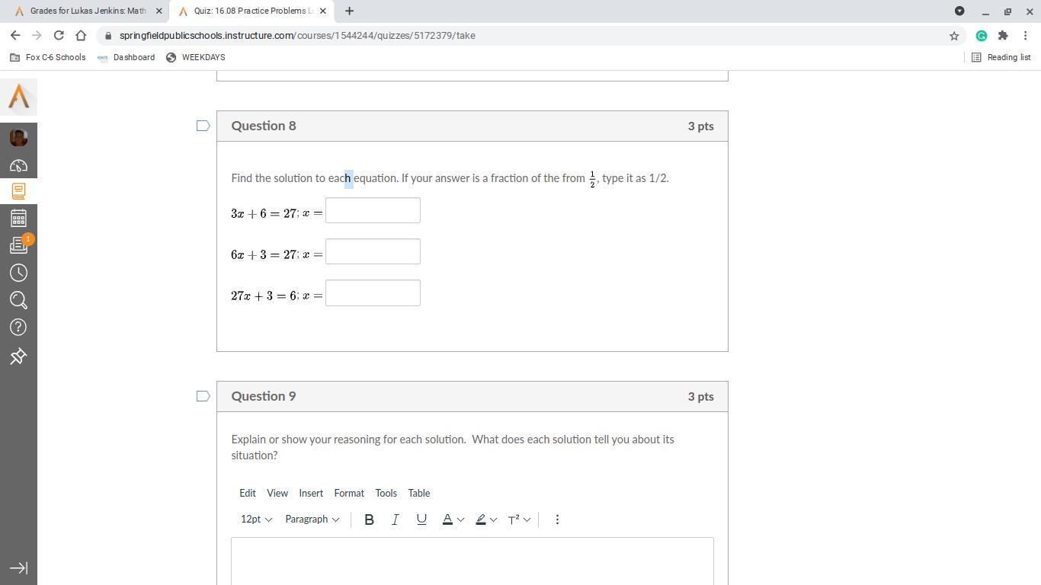The image size is (1041, 585).
Task: Select the Quiz 16.08 Practice Problems tab
Action: [251, 11]
